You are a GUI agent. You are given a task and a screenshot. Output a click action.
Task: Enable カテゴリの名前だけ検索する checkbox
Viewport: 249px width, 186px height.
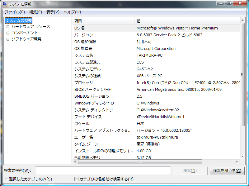[76, 179]
